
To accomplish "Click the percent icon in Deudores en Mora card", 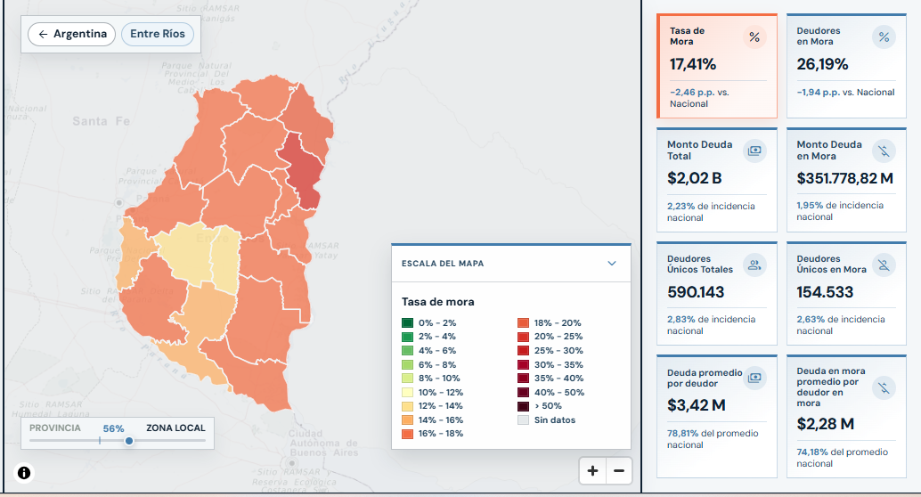I will pyautogui.click(x=884, y=37).
